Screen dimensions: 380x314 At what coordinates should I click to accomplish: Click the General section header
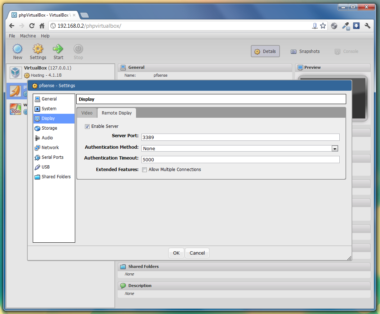point(205,67)
